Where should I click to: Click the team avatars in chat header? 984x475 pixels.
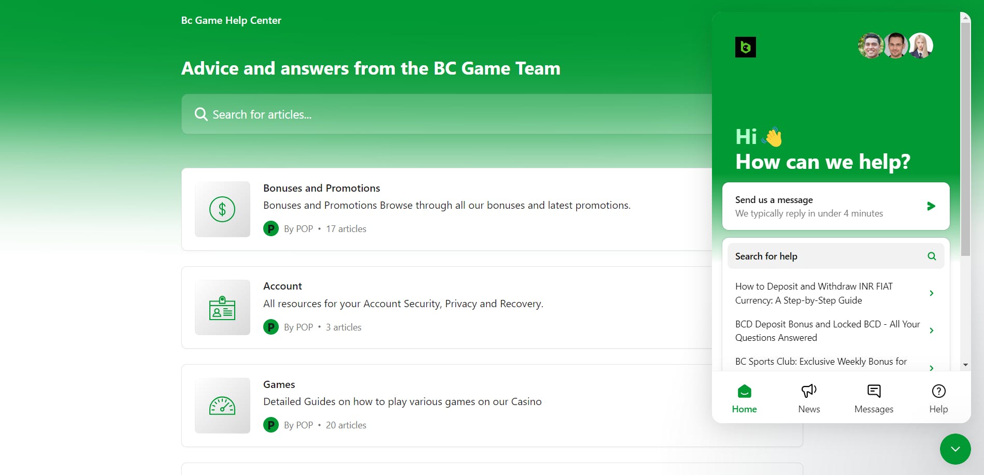coord(895,46)
